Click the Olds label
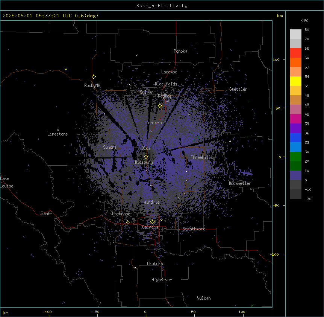Image resolution: width=324 pixels, height=317 pixels. tap(146, 148)
